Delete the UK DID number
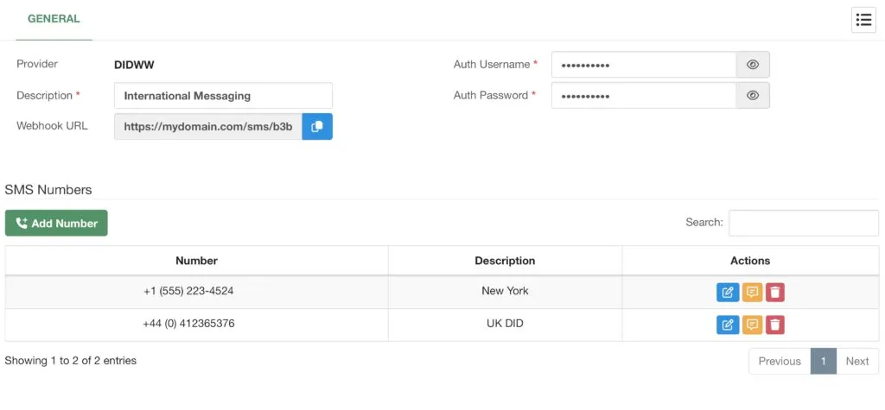885x410 pixels. click(775, 325)
